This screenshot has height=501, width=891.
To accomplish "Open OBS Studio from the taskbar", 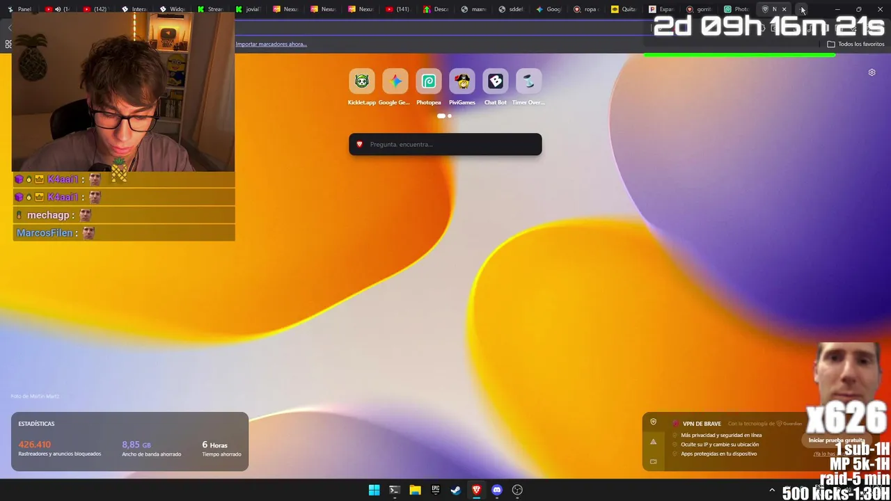I will pyautogui.click(x=517, y=490).
